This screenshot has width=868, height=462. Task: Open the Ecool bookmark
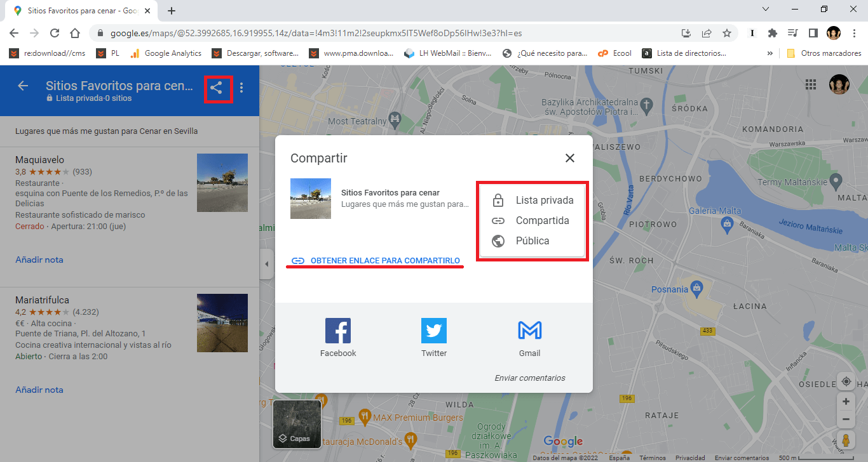tap(614, 53)
